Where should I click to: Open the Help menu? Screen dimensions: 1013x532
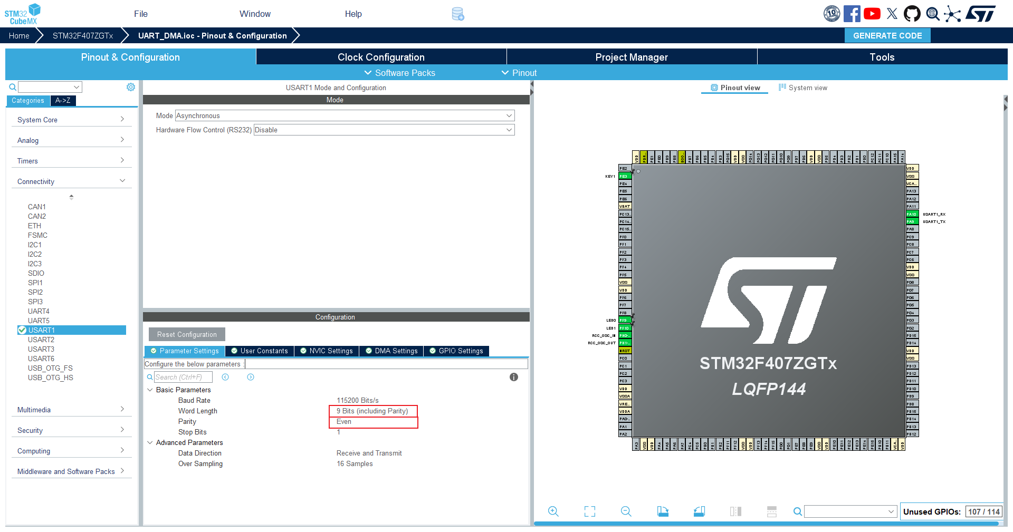(353, 14)
